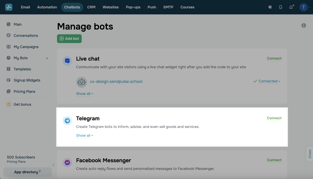Screen dimensions: 313x179
Task: Open the notifications bell
Action: 291,7
